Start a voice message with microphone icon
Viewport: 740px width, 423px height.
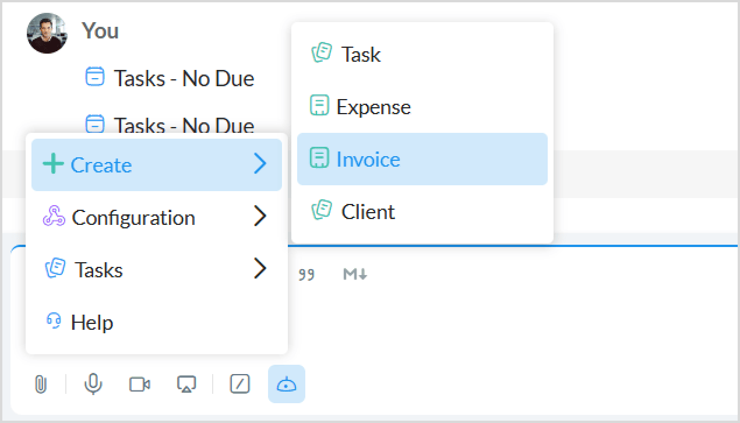coord(93,385)
